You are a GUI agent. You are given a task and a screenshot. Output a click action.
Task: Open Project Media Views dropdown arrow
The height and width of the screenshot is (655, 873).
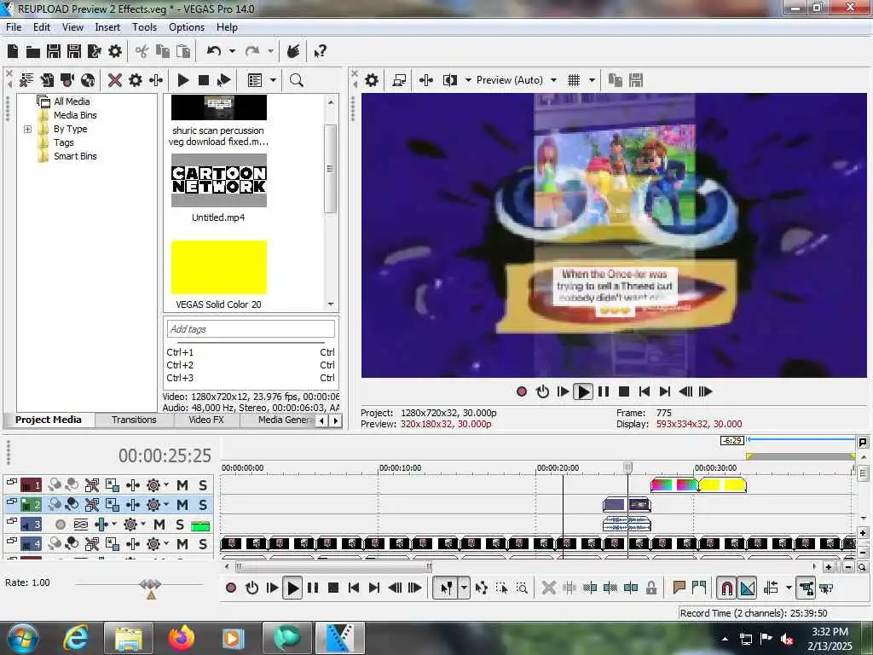tap(273, 80)
